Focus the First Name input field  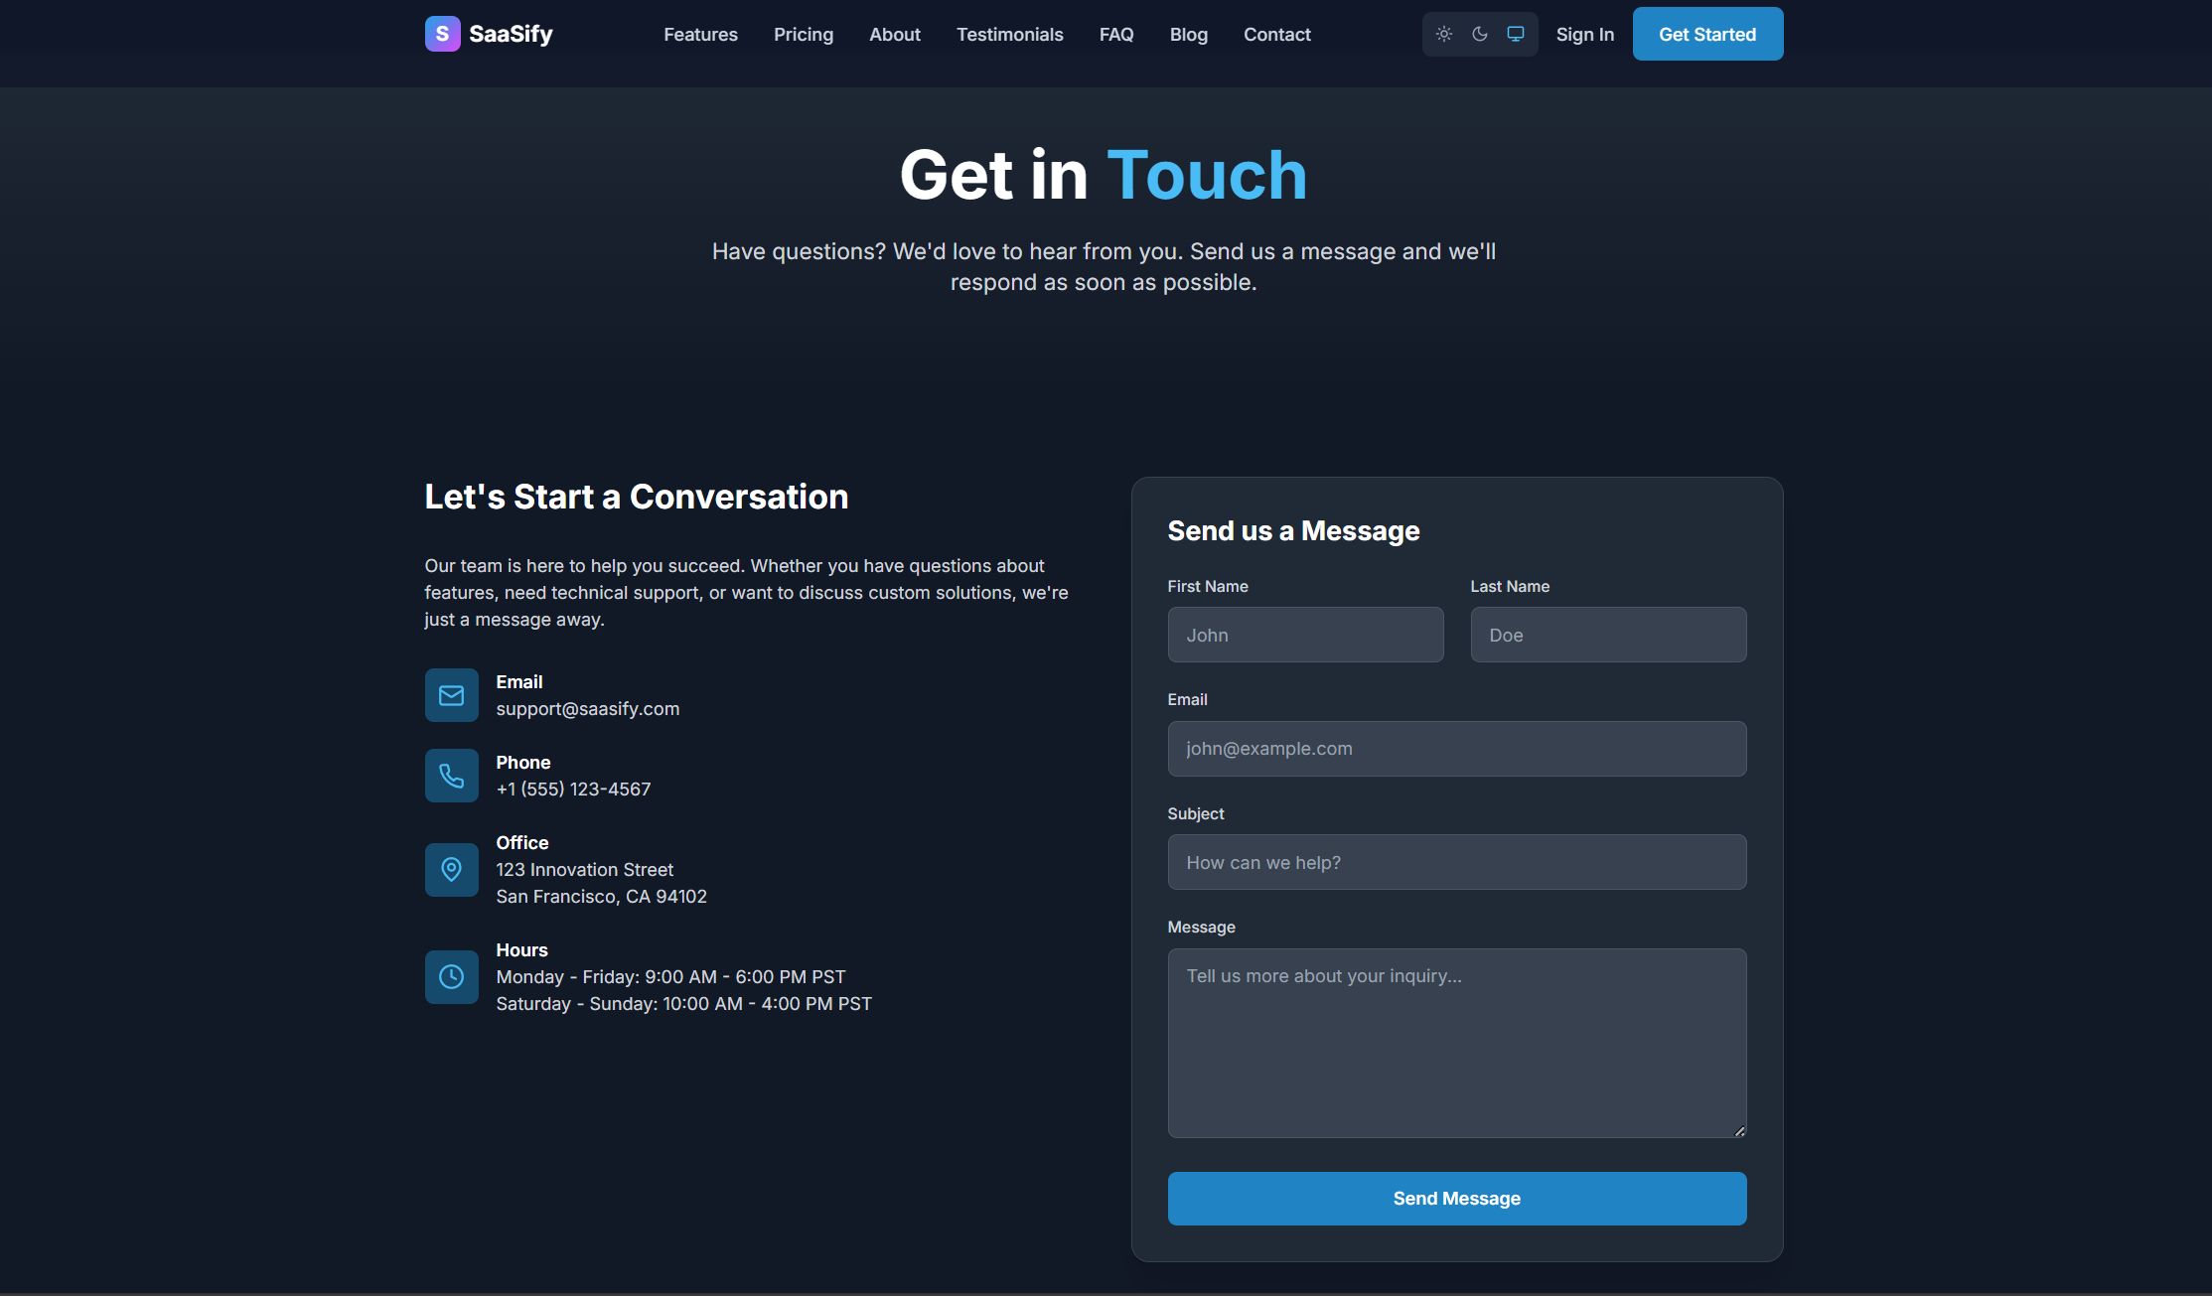1305,635
